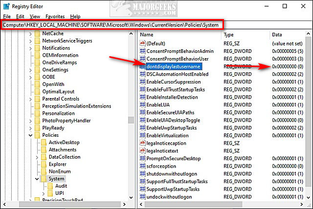
Task: Collapse the System key
Action: coord(37,179)
